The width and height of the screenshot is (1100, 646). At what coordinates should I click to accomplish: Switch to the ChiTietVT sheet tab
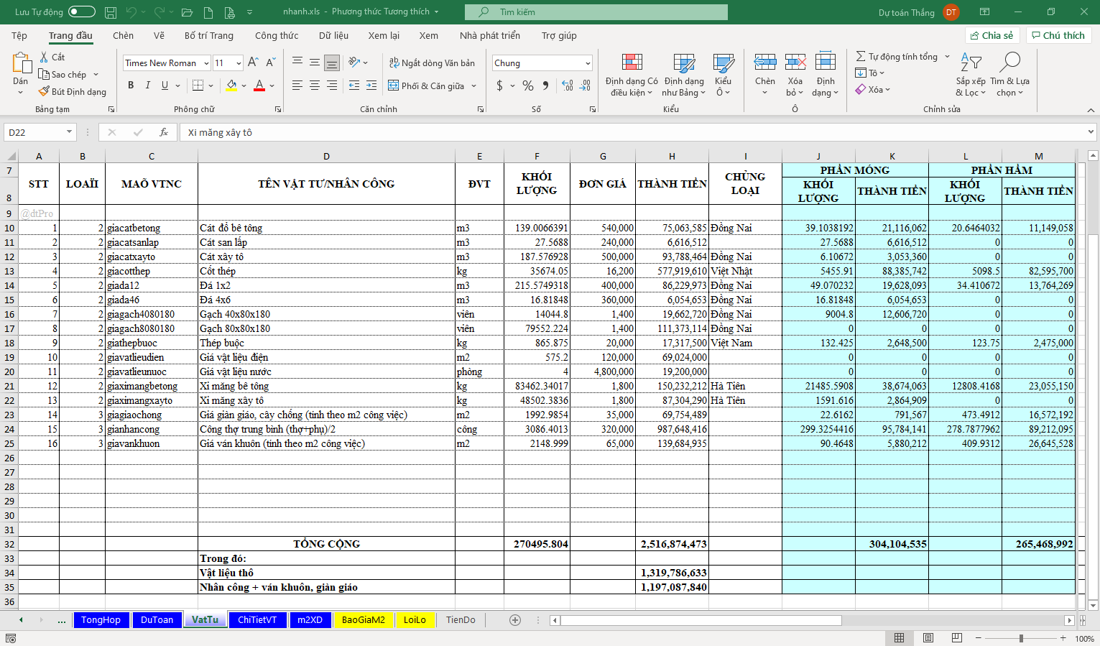(257, 620)
